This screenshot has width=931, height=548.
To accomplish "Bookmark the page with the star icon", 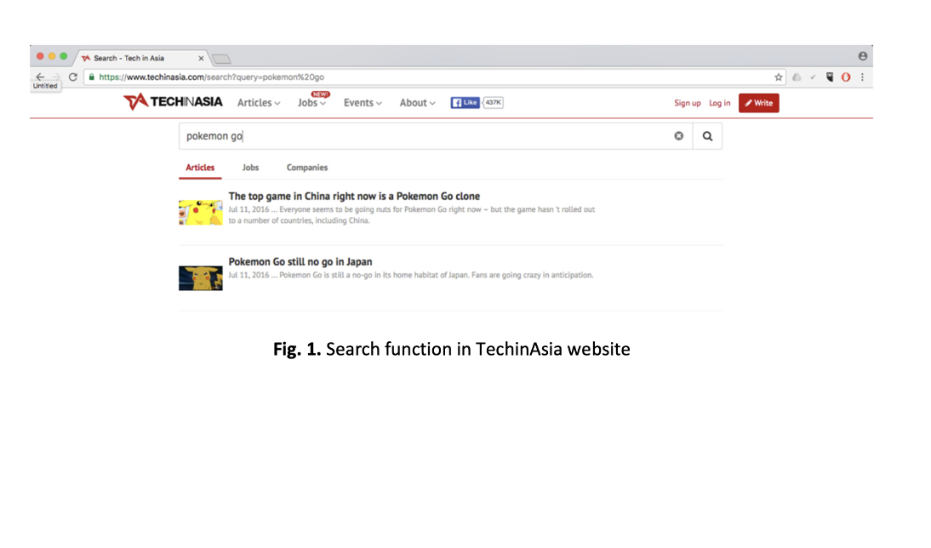I will click(779, 77).
